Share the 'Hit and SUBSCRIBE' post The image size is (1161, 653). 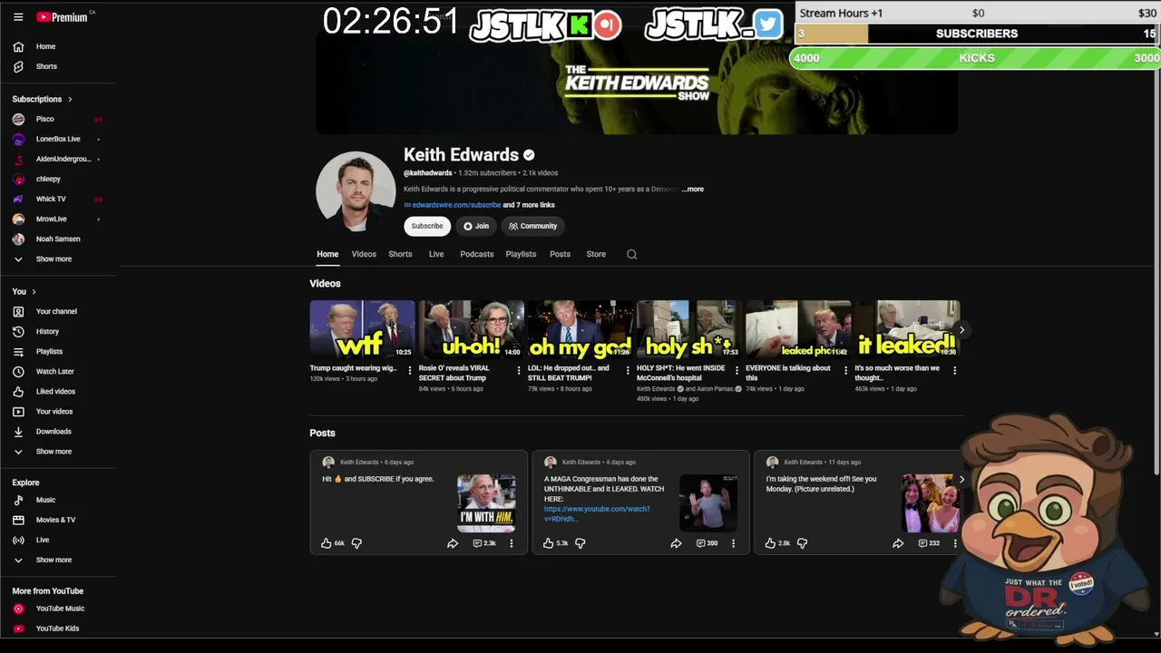(453, 543)
